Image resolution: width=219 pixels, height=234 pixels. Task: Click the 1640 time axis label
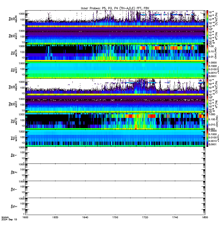85,217
